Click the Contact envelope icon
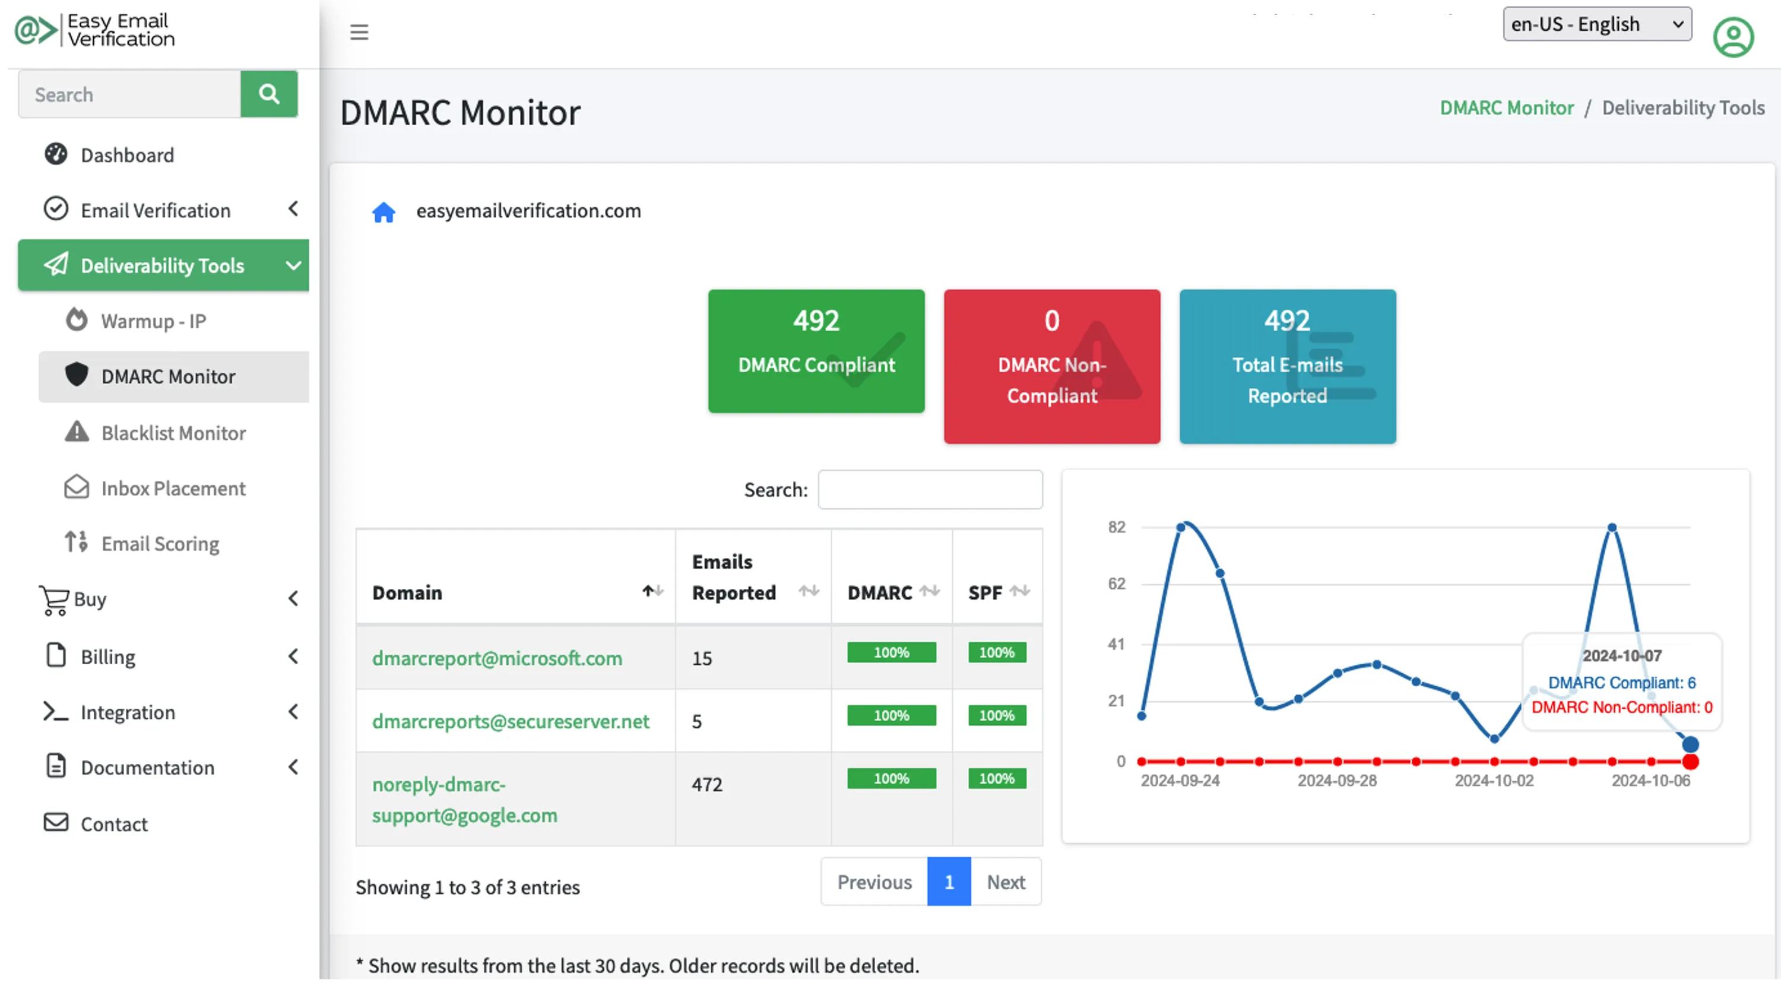Viewport: 1781px width, 1002px height. (56, 823)
